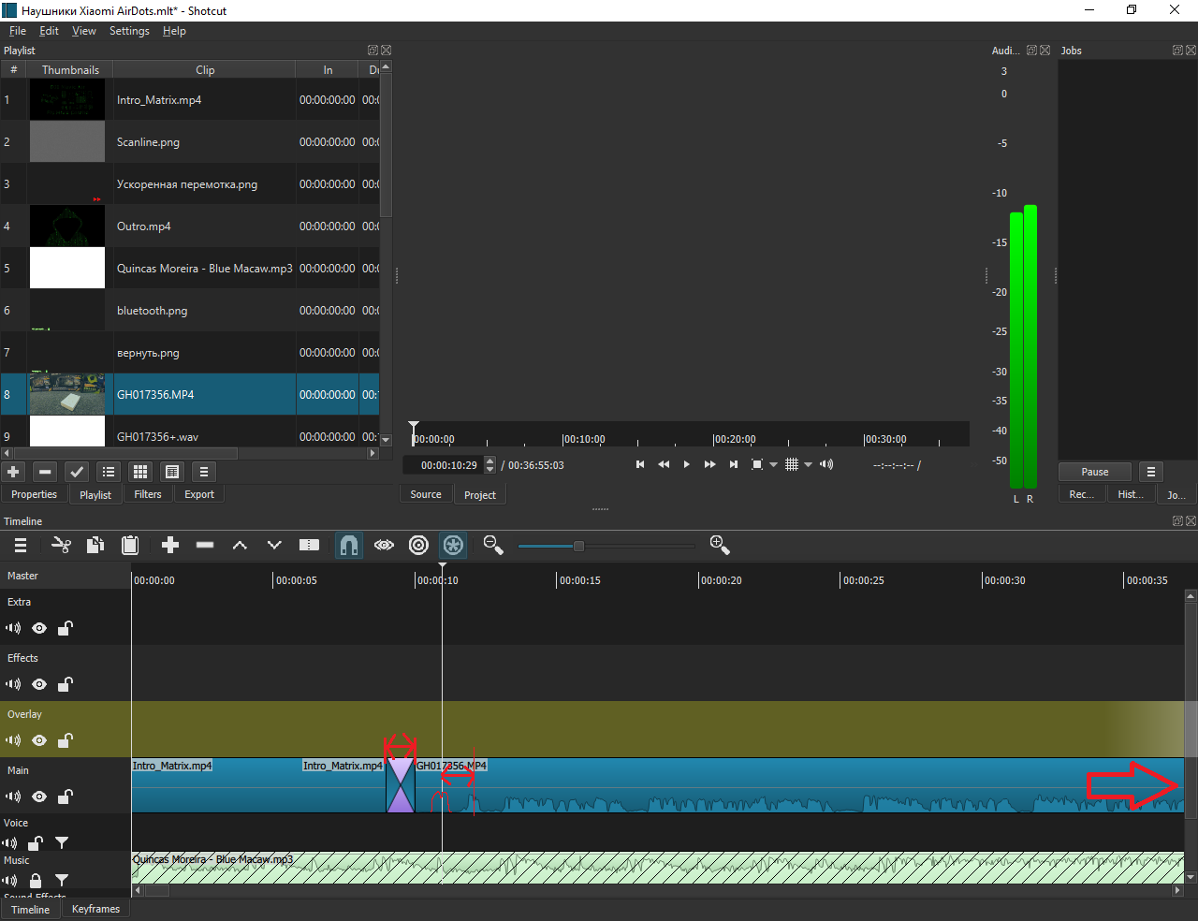Image resolution: width=1198 pixels, height=921 pixels.
Task: Pause the audio peak meter with Pause button
Action: tap(1094, 471)
